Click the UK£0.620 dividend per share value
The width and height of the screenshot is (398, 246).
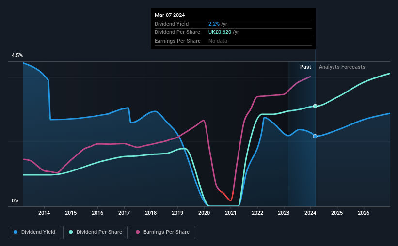pyautogui.click(x=220, y=32)
